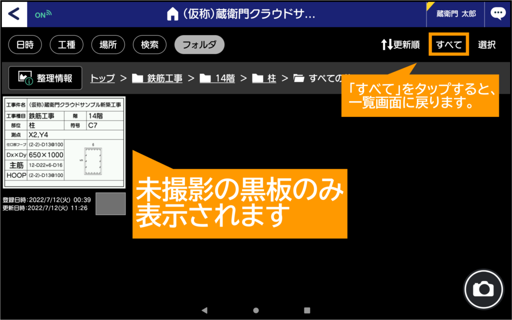Toggle the すべて view filter
Viewport: 512px width, 320px height.
(x=448, y=44)
